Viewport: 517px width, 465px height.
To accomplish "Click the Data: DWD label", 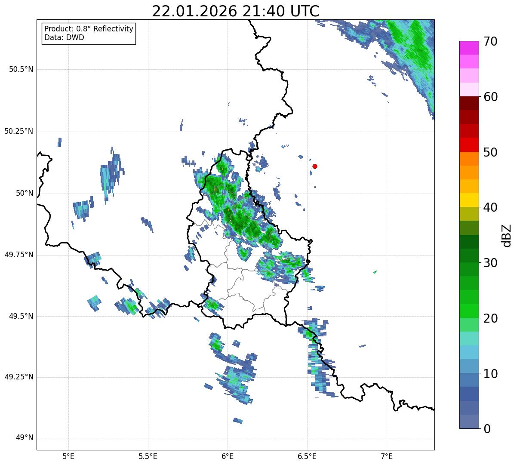I will point(64,37).
